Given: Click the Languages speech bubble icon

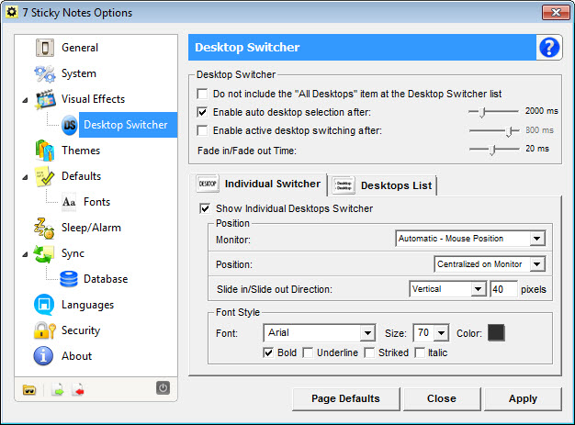Looking at the screenshot, I should pos(44,305).
